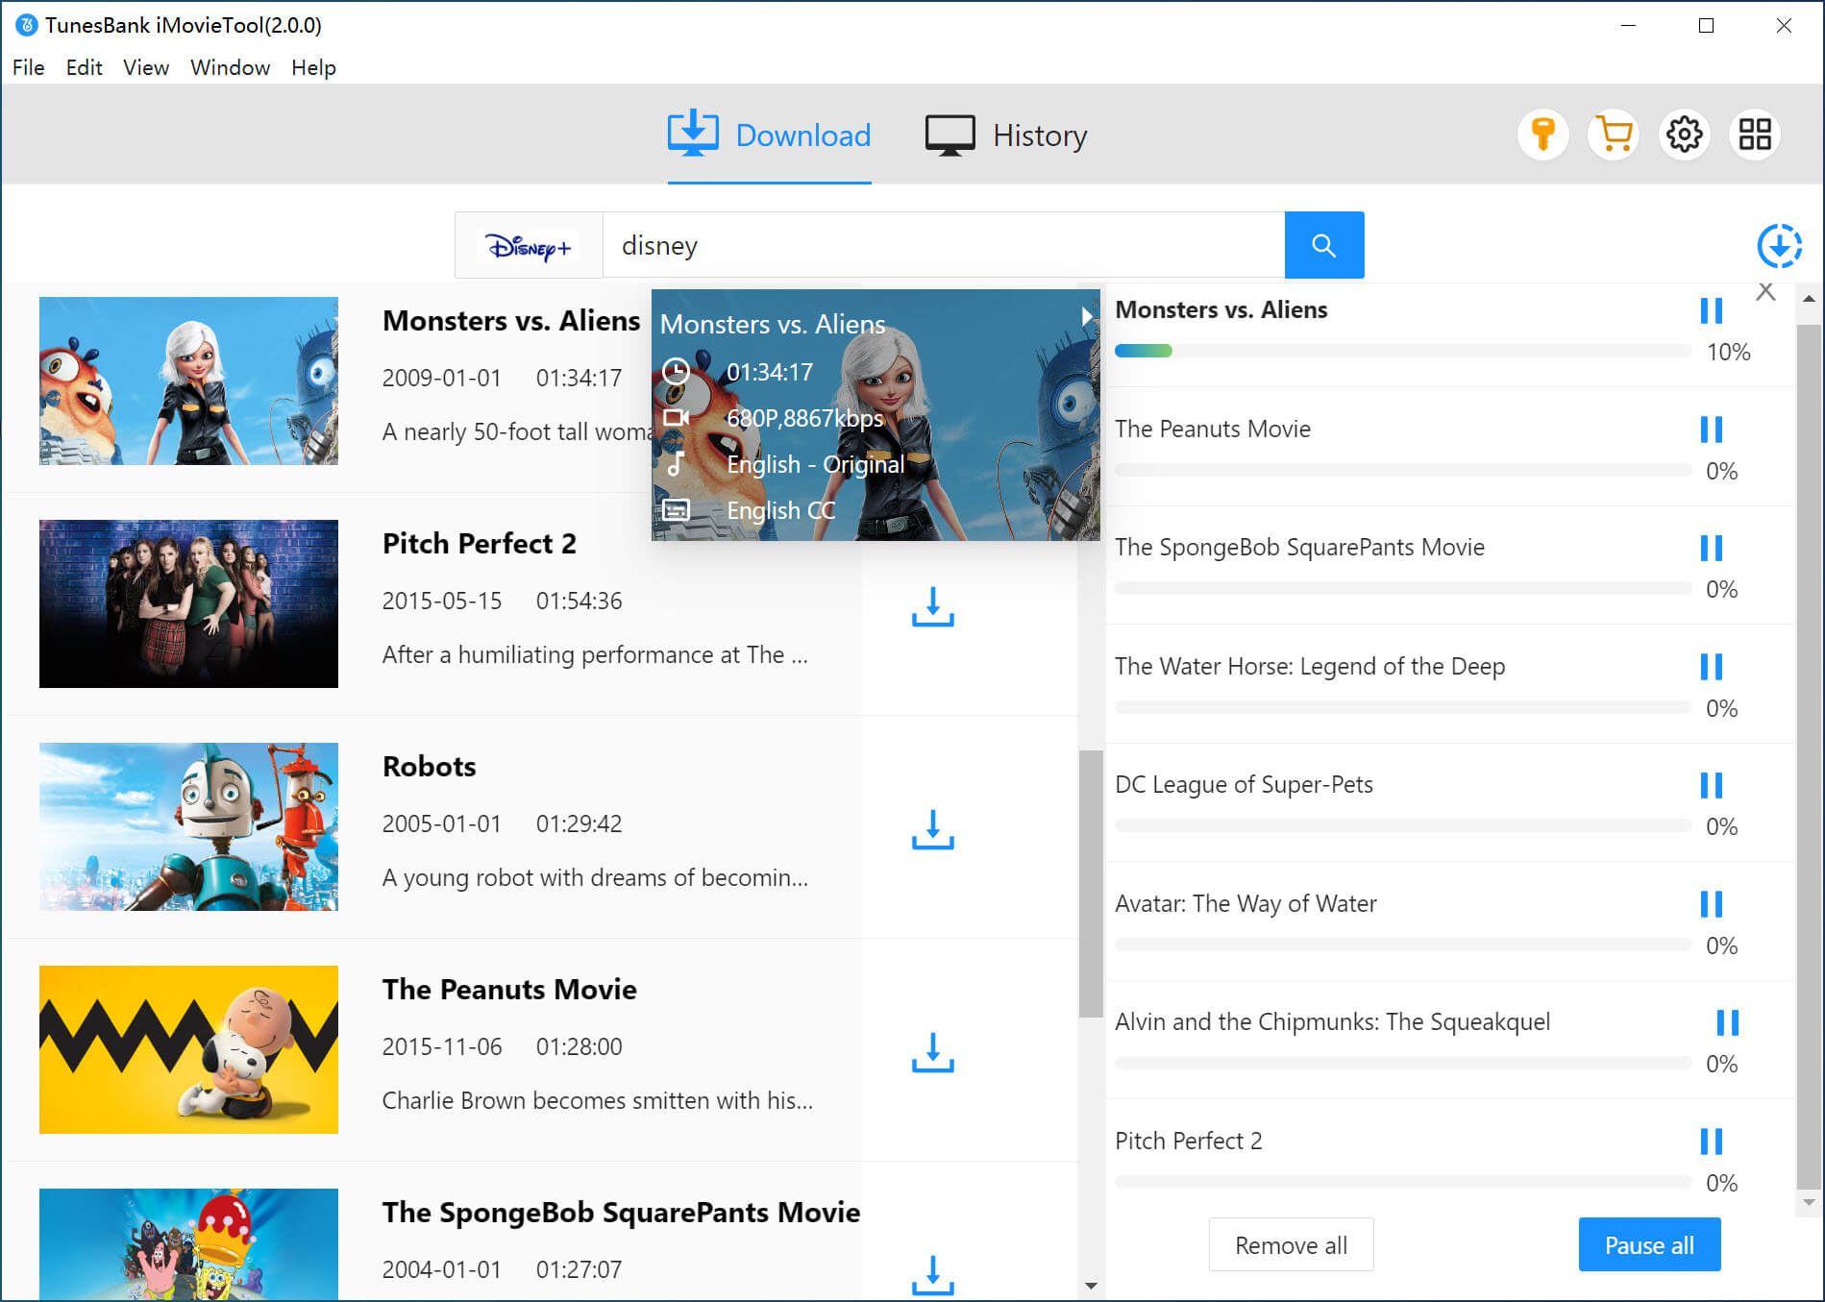Download the Pitch Perfect 2 movie

932,606
